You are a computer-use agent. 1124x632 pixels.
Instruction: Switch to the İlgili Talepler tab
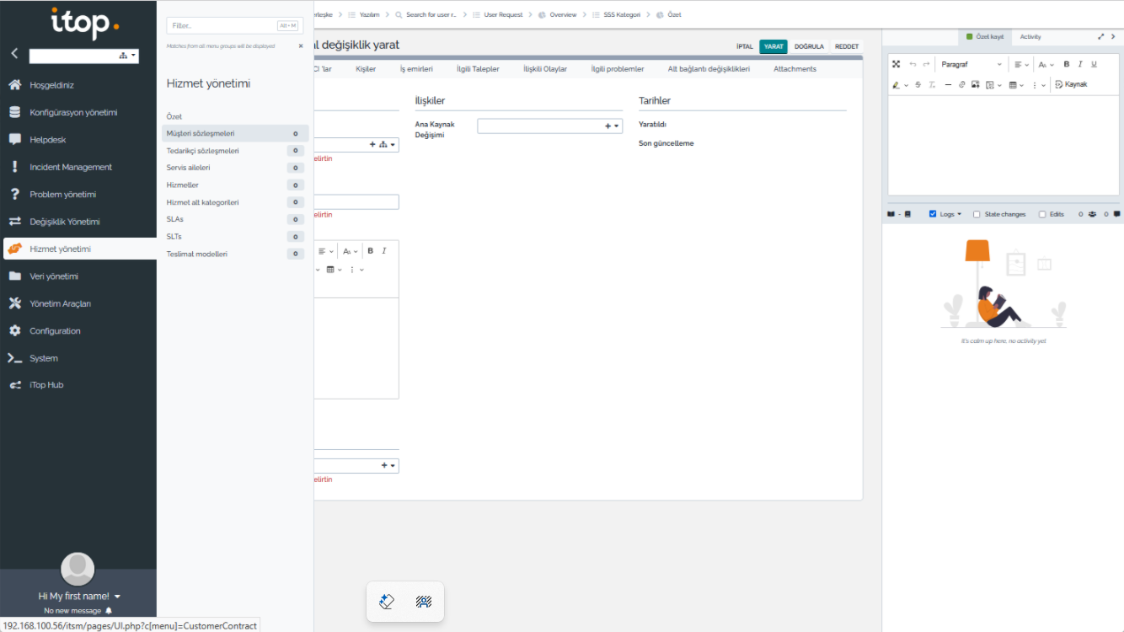click(x=478, y=69)
